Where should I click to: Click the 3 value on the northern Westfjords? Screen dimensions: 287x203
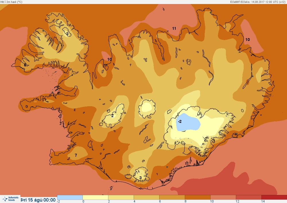click(67, 34)
